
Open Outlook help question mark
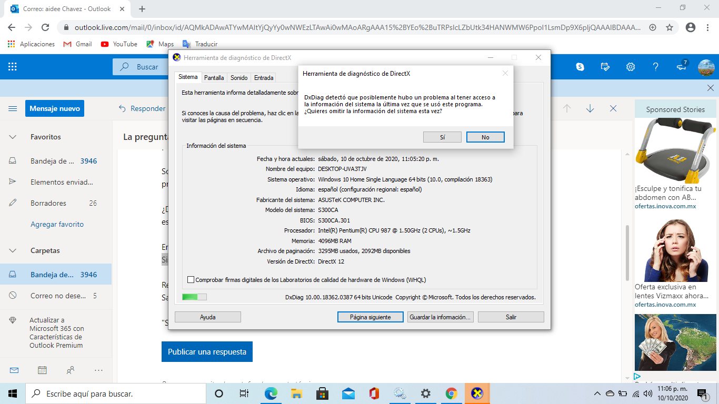(656, 67)
